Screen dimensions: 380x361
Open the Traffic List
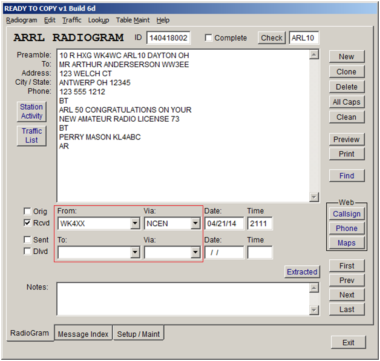point(31,136)
